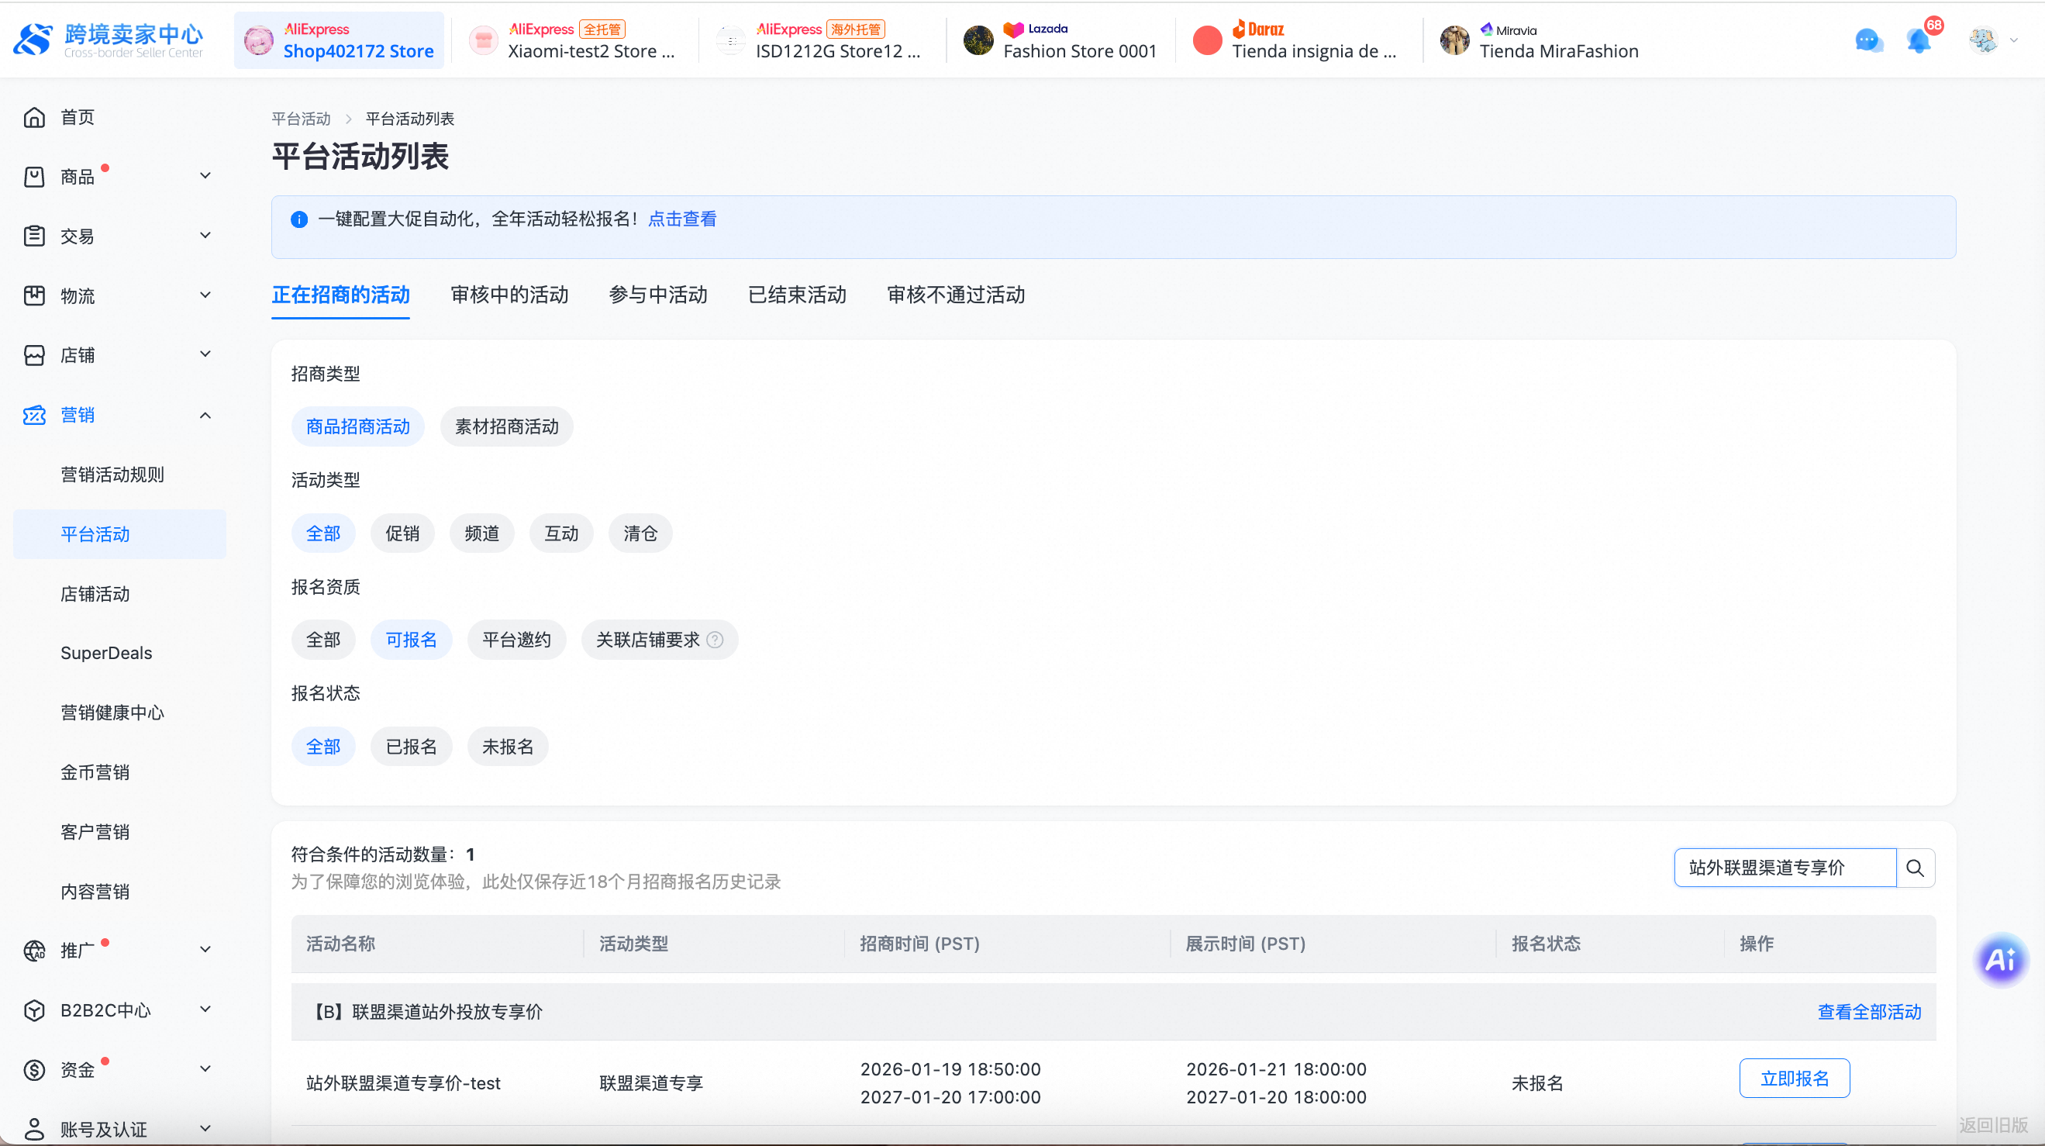2045x1146 pixels.
Task: Open the chat messages icon
Action: click(x=1868, y=40)
